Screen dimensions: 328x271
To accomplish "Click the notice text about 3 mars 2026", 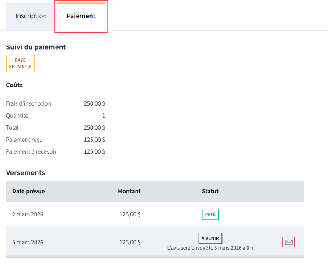I will (210, 248).
